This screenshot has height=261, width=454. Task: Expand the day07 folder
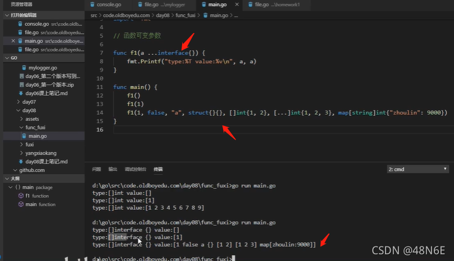(29, 102)
